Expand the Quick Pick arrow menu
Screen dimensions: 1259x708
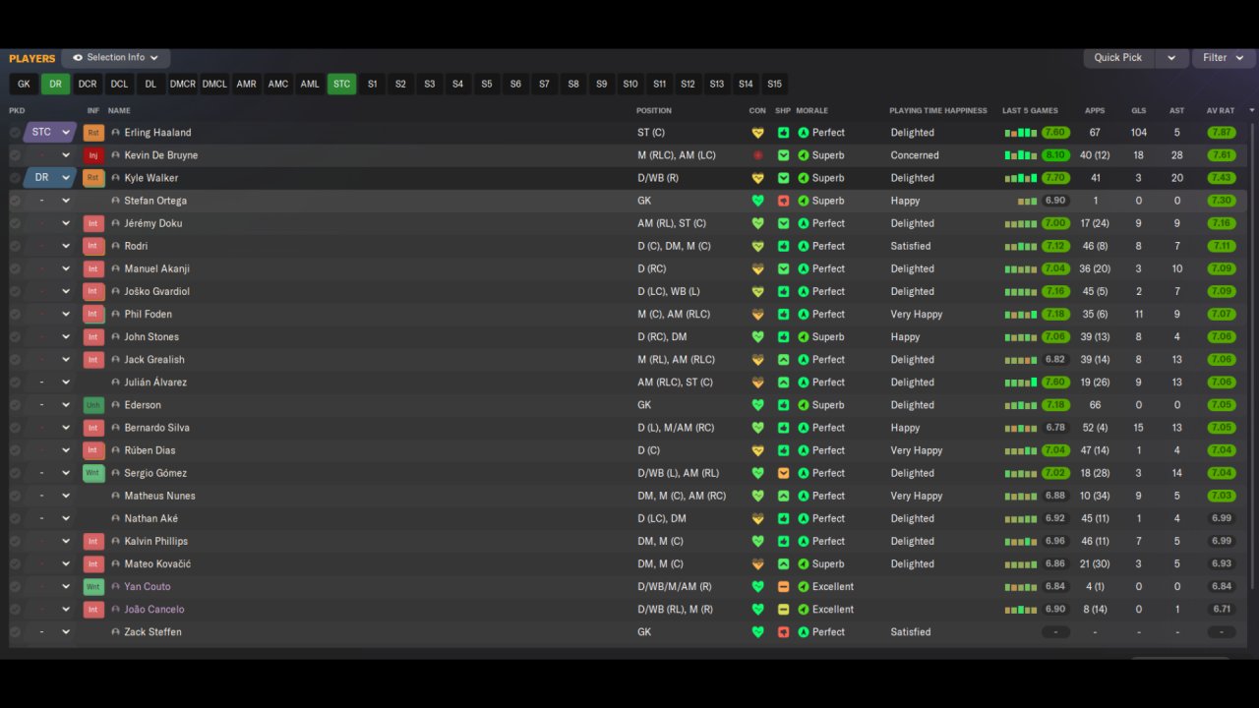[1171, 58]
